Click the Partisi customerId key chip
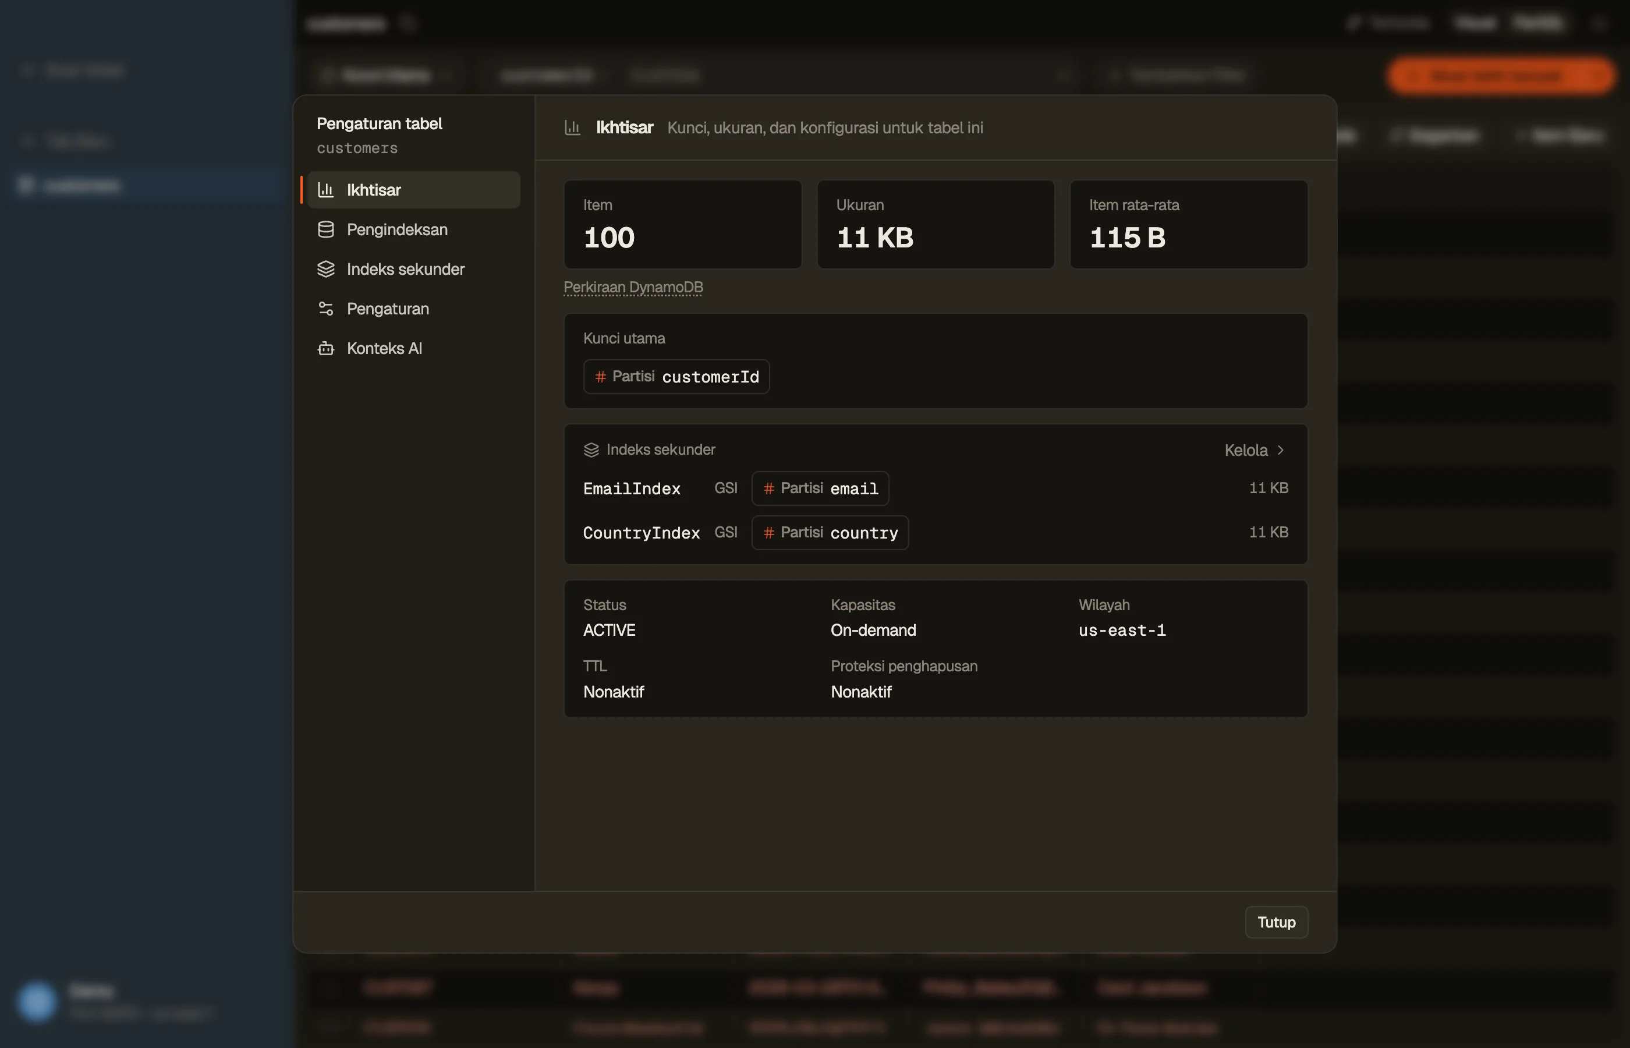Screen dimensions: 1630x1048 (676, 376)
